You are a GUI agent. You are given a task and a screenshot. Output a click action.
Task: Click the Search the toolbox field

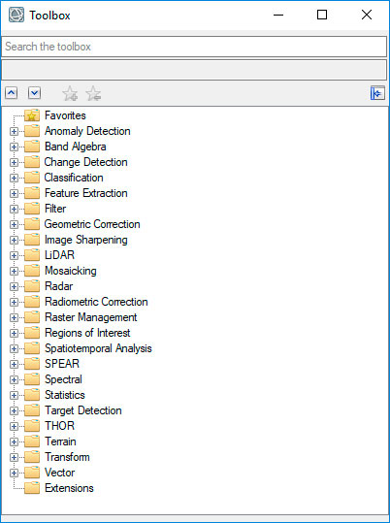click(194, 47)
